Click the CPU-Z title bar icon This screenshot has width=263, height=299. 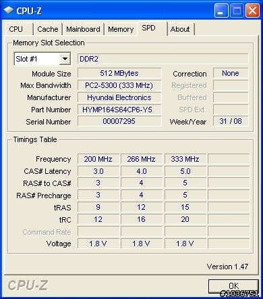9,10
